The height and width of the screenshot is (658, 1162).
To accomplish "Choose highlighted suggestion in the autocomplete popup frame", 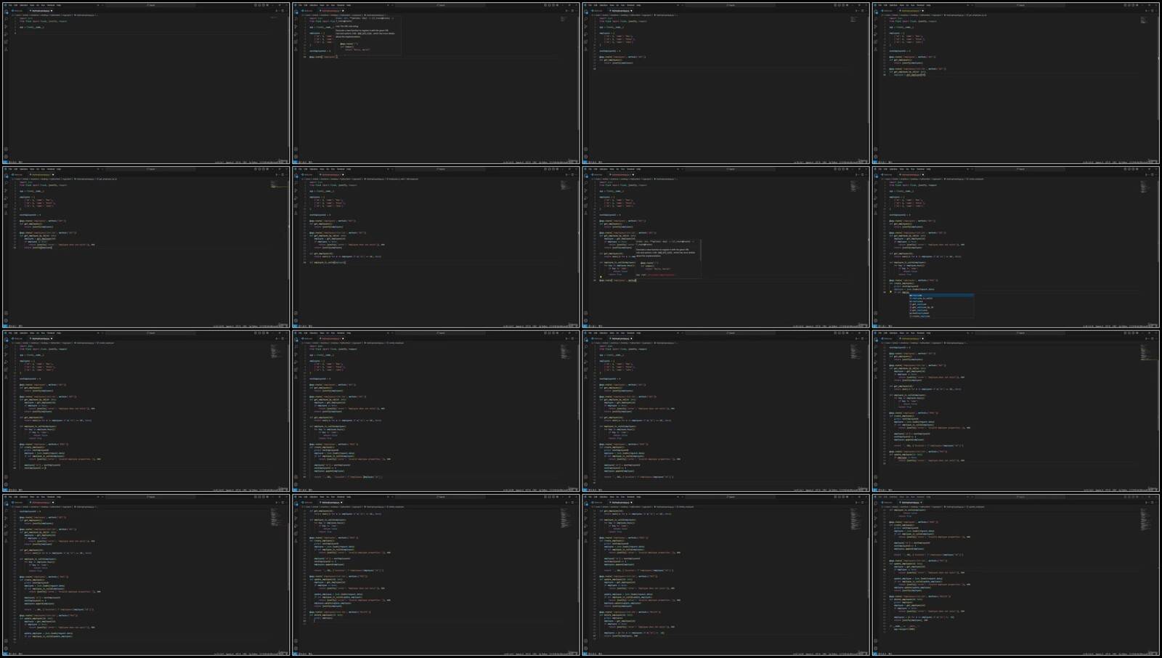I will (x=941, y=296).
